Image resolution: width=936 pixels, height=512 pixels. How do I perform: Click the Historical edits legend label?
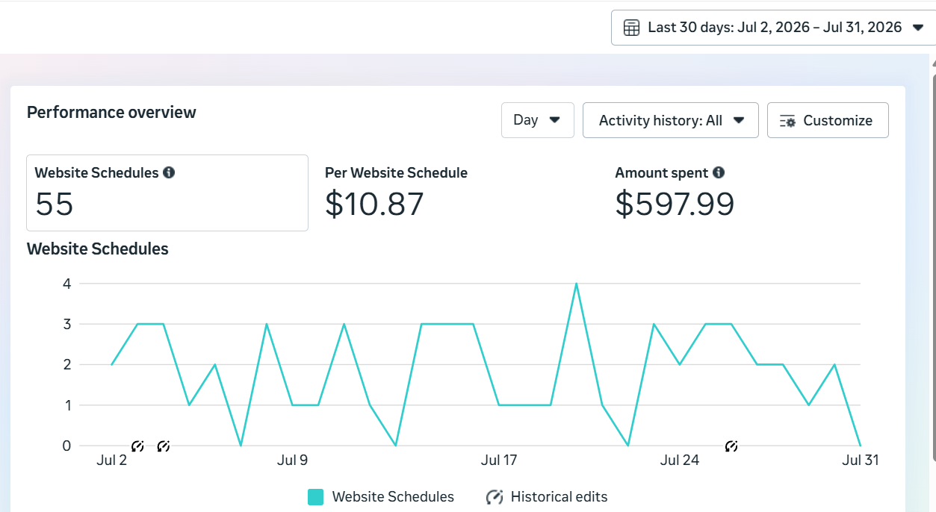click(560, 497)
